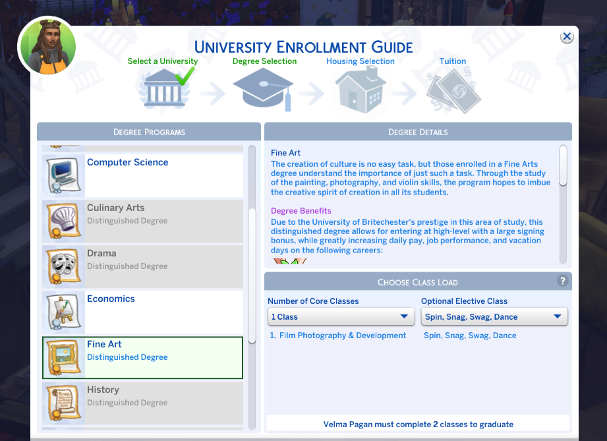The width and height of the screenshot is (607, 441).
Task: Click the Degree Programs panel header
Action: [149, 132]
